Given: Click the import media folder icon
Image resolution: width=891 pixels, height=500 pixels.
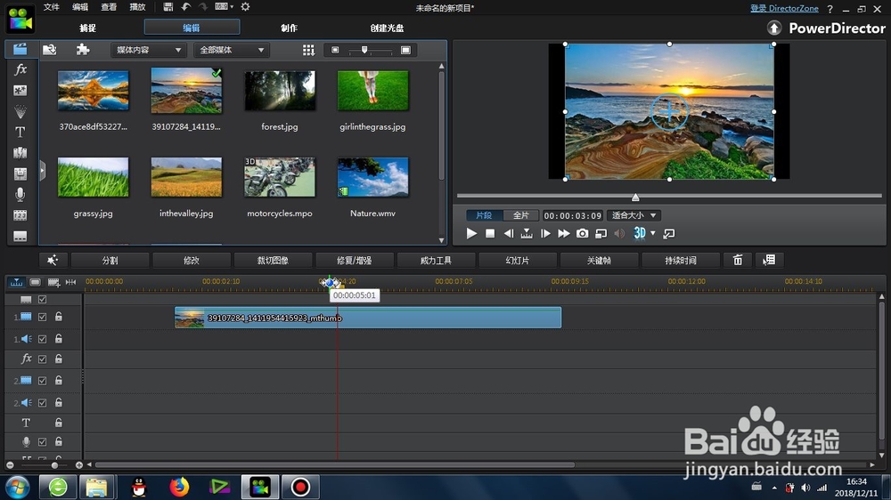Looking at the screenshot, I should [x=49, y=50].
